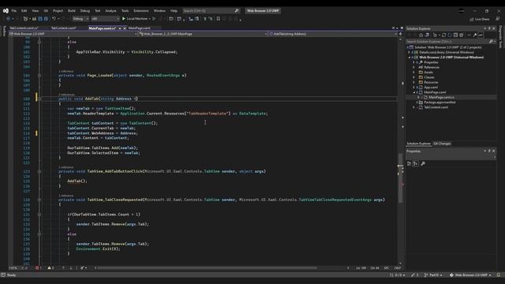Click the Start Without Debugging outline arrow

(x=154, y=19)
